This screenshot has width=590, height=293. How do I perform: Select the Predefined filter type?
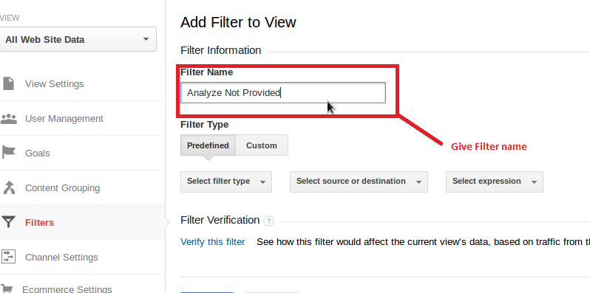click(x=208, y=145)
